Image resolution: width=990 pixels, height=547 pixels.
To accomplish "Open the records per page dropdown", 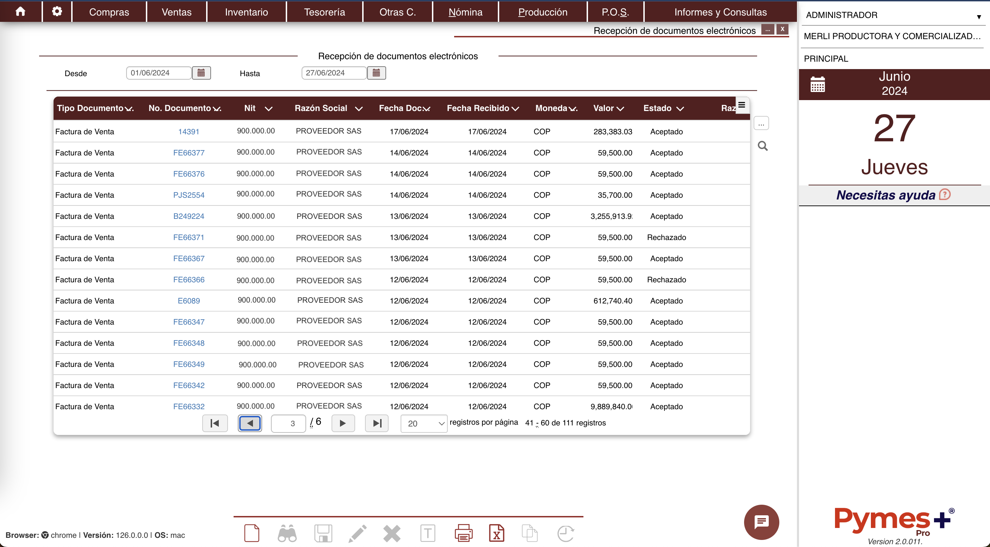I will click(x=424, y=423).
